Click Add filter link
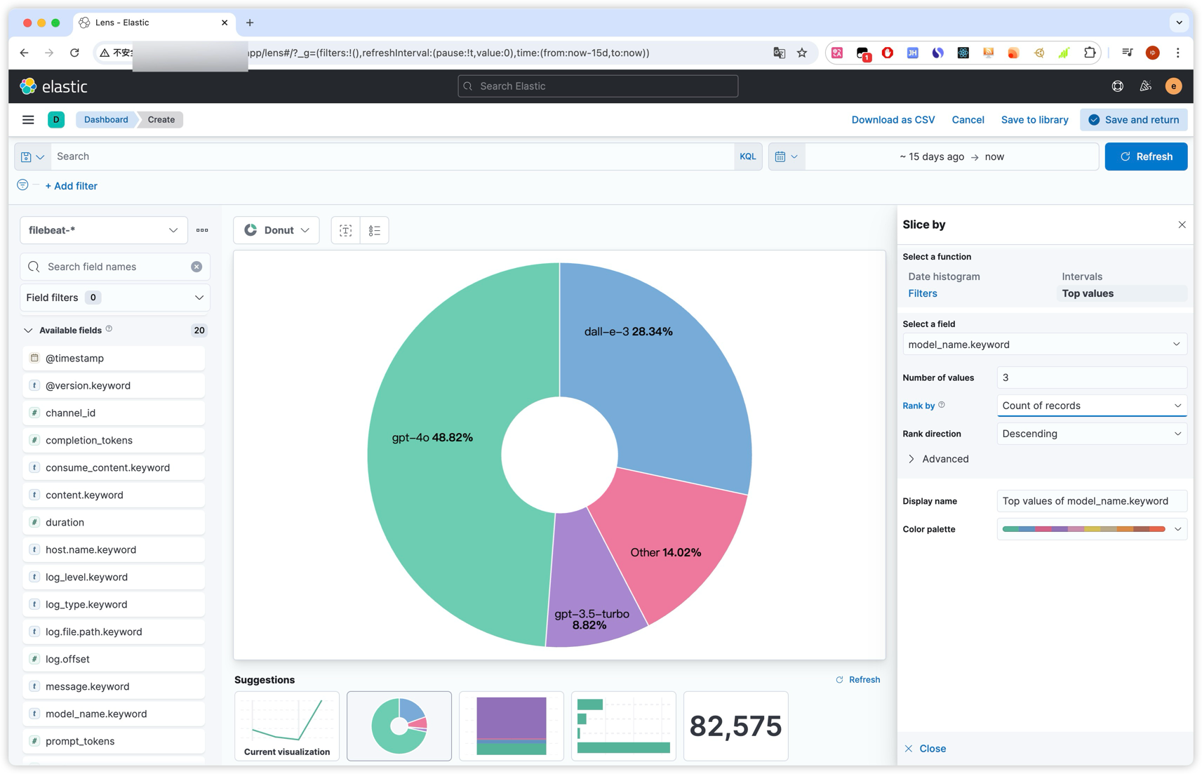The image size is (1202, 774). pyautogui.click(x=72, y=186)
